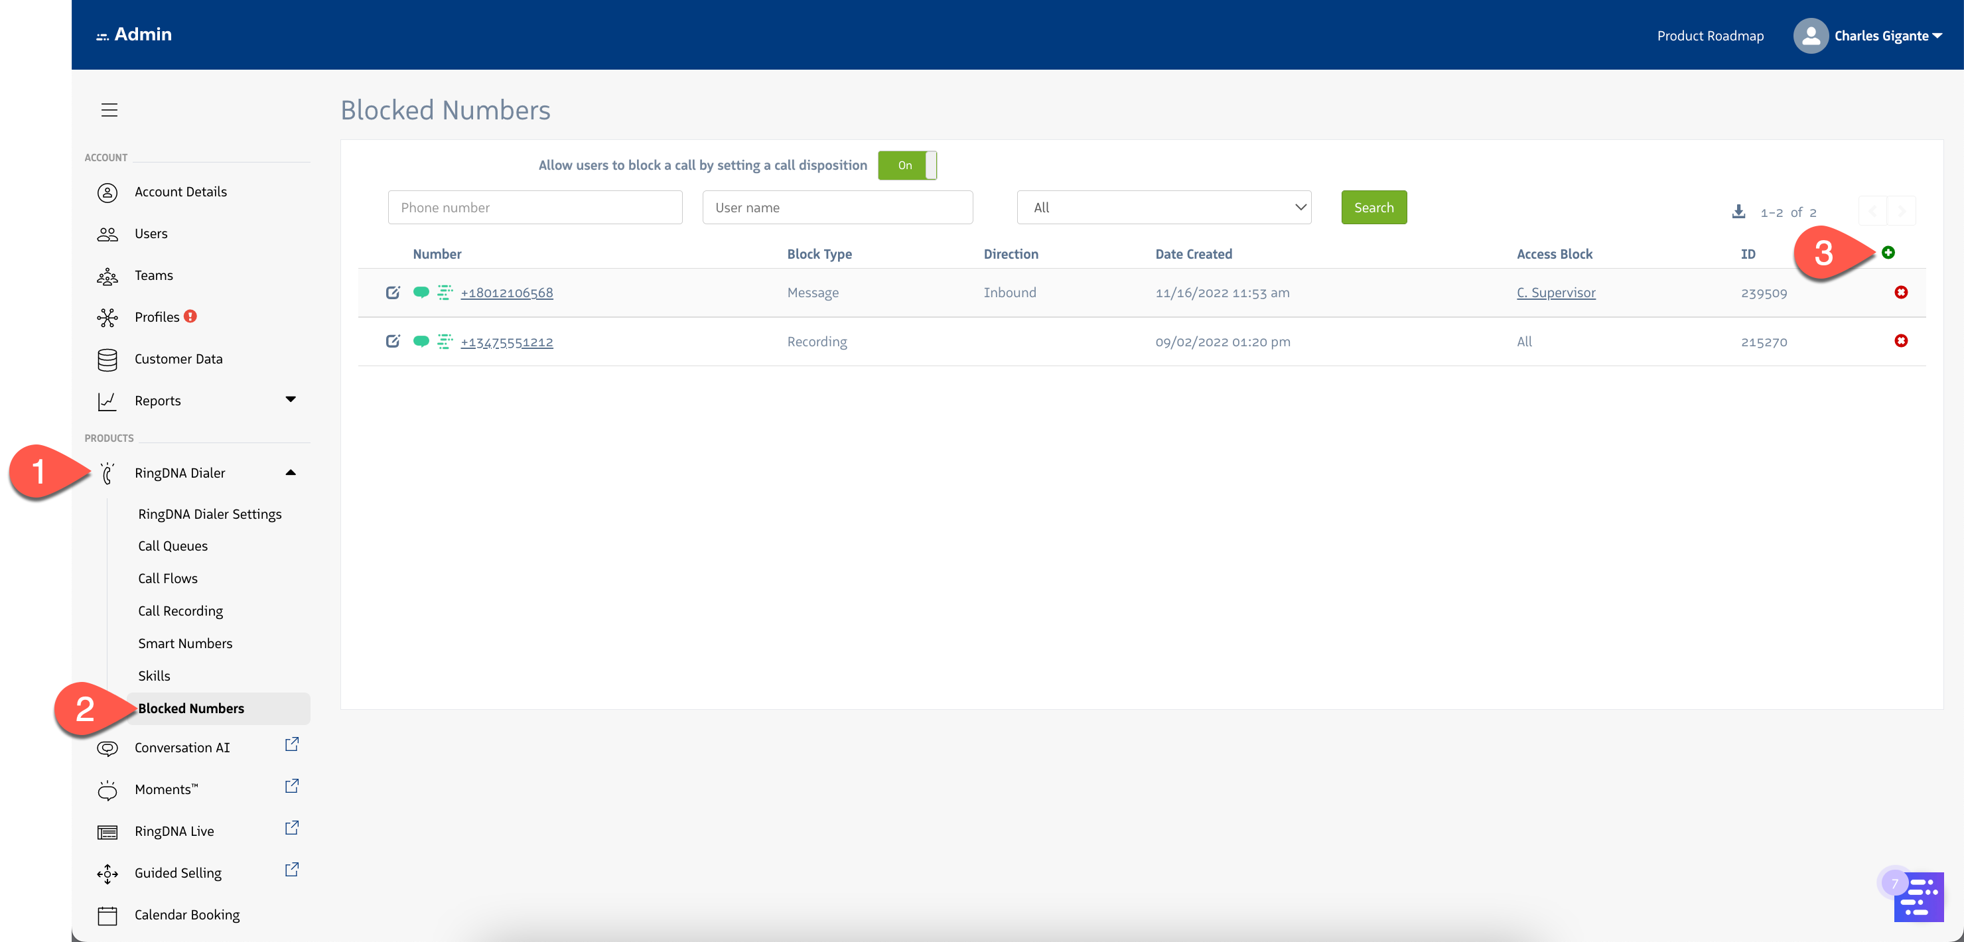Expand the Reports submenu
Image resolution: width=1964 pixels, height=942 pixels.
tap(291, 399)
